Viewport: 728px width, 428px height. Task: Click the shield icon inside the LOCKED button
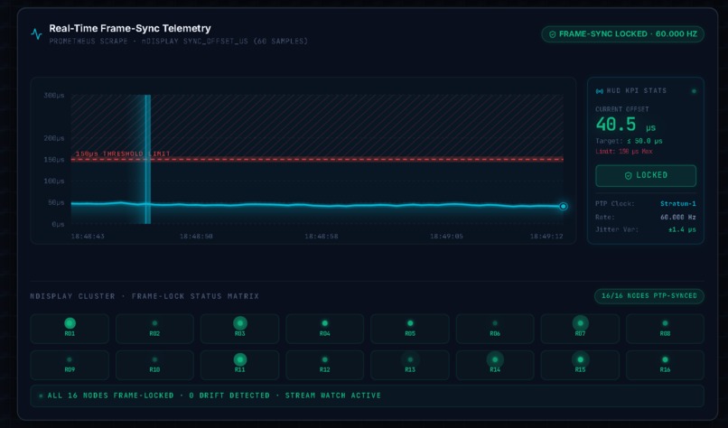point(628,175)
